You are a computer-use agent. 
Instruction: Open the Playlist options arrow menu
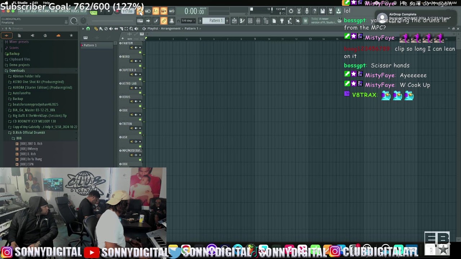click(83, 28)
